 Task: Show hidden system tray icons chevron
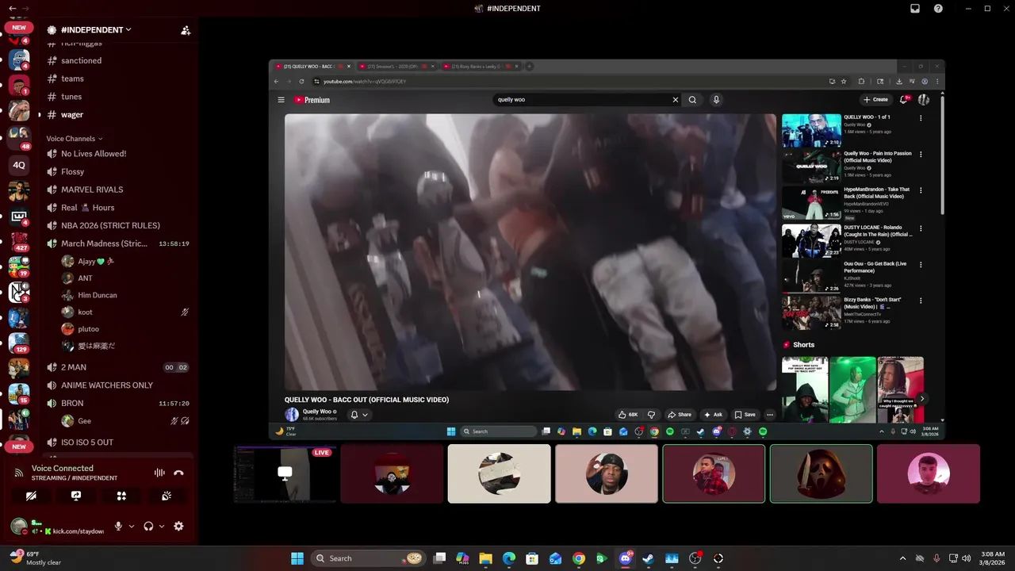coord(902,558)
